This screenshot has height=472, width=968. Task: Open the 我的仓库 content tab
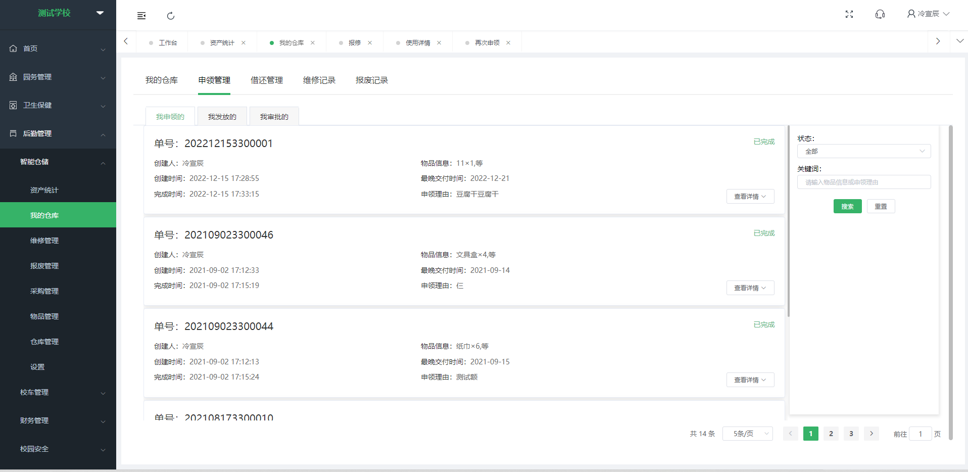[x=162, y=80]
